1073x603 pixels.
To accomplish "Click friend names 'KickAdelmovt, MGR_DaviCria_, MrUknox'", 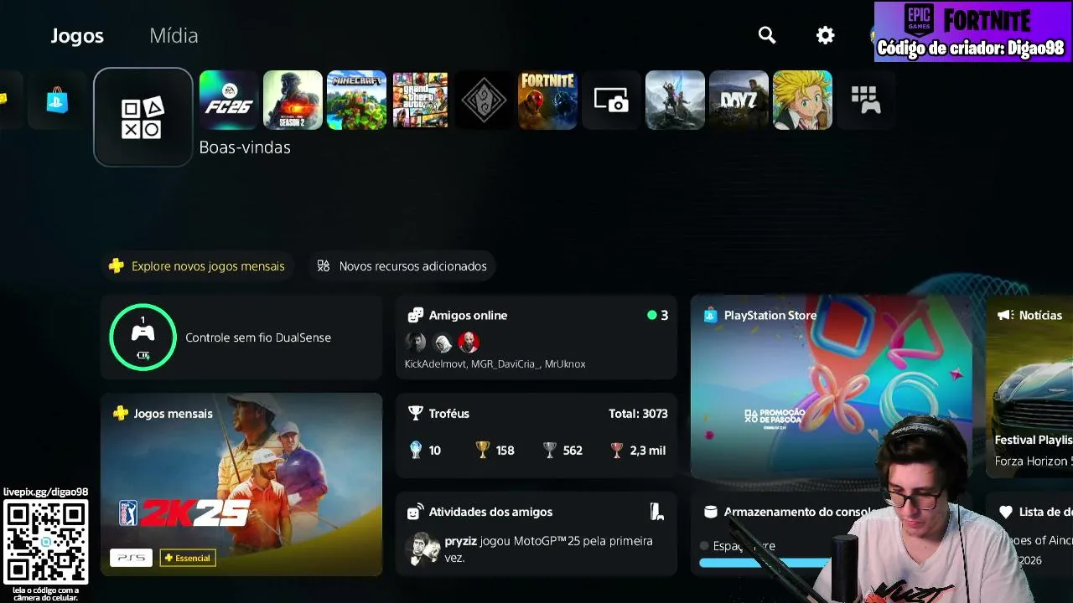I will click(x=495, y=364).
